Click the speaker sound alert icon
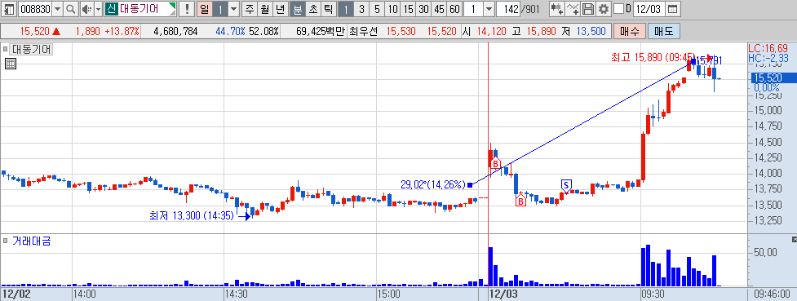The height and width of the screenshot is (301, 797). [86, 9]
